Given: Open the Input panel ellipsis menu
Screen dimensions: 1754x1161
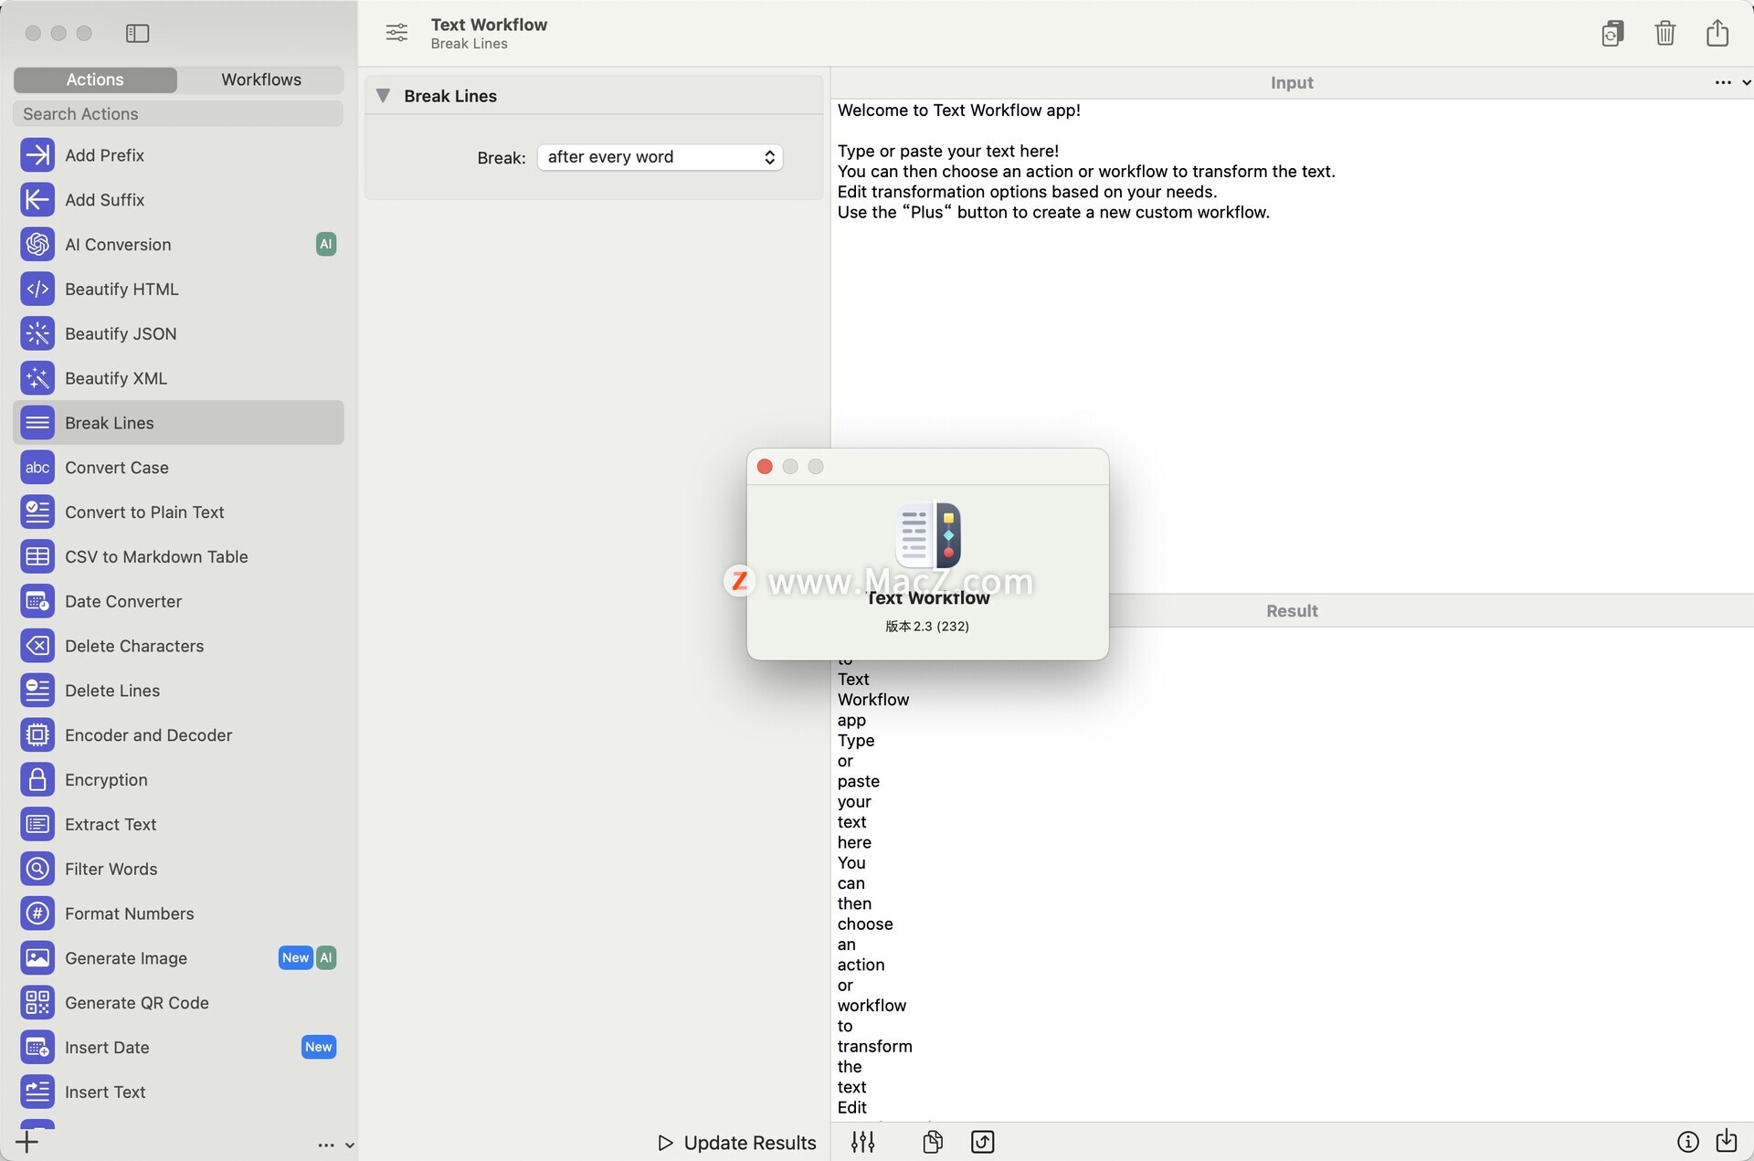Looking at the screenshot, I should coord(1723,82).
